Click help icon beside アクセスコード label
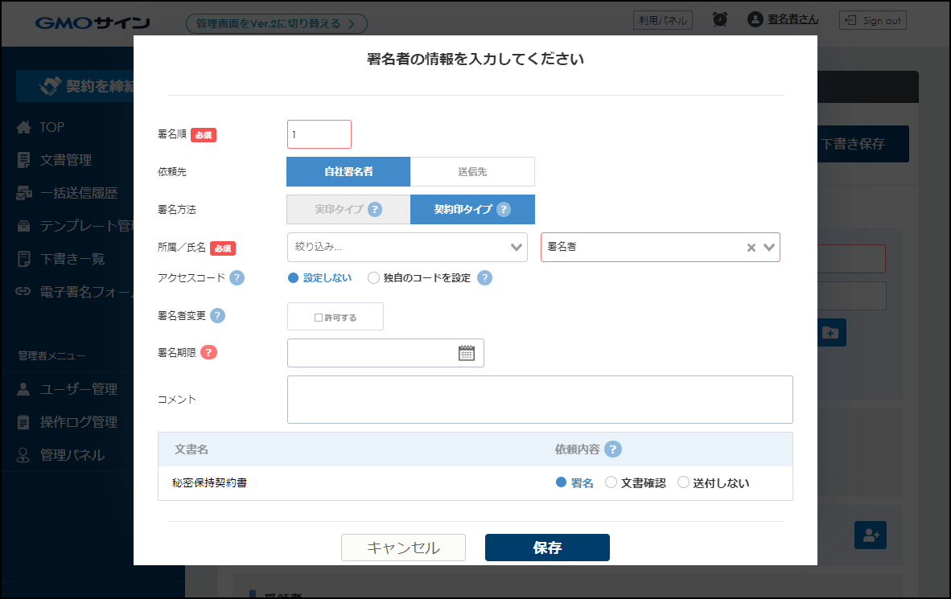The image size is (951, 599). (x=237, y=278)
